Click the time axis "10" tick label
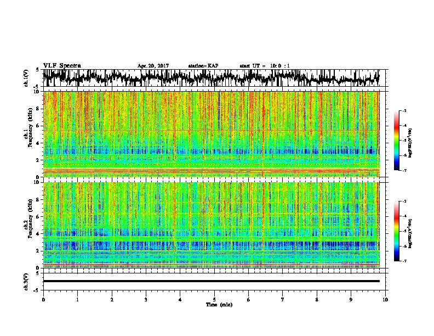Image resolution: width=434 pixels, height=336 pixels. [x=385, y=300]
